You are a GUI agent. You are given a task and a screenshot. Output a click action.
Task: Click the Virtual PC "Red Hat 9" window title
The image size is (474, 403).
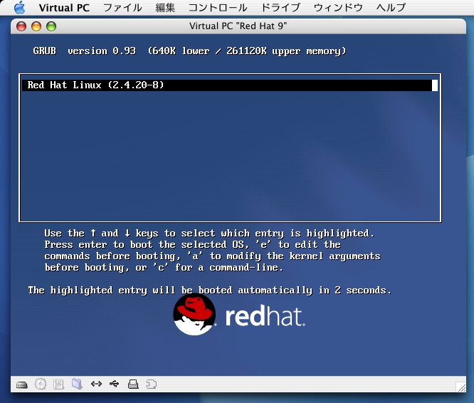click(x=238, y=26)
